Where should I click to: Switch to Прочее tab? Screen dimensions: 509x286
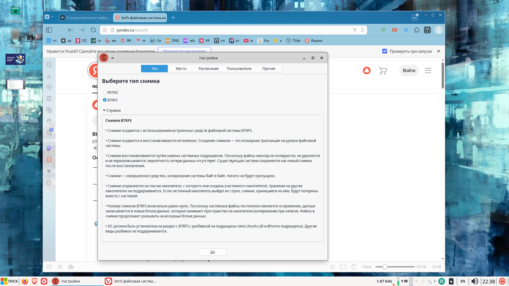point(268,69)
